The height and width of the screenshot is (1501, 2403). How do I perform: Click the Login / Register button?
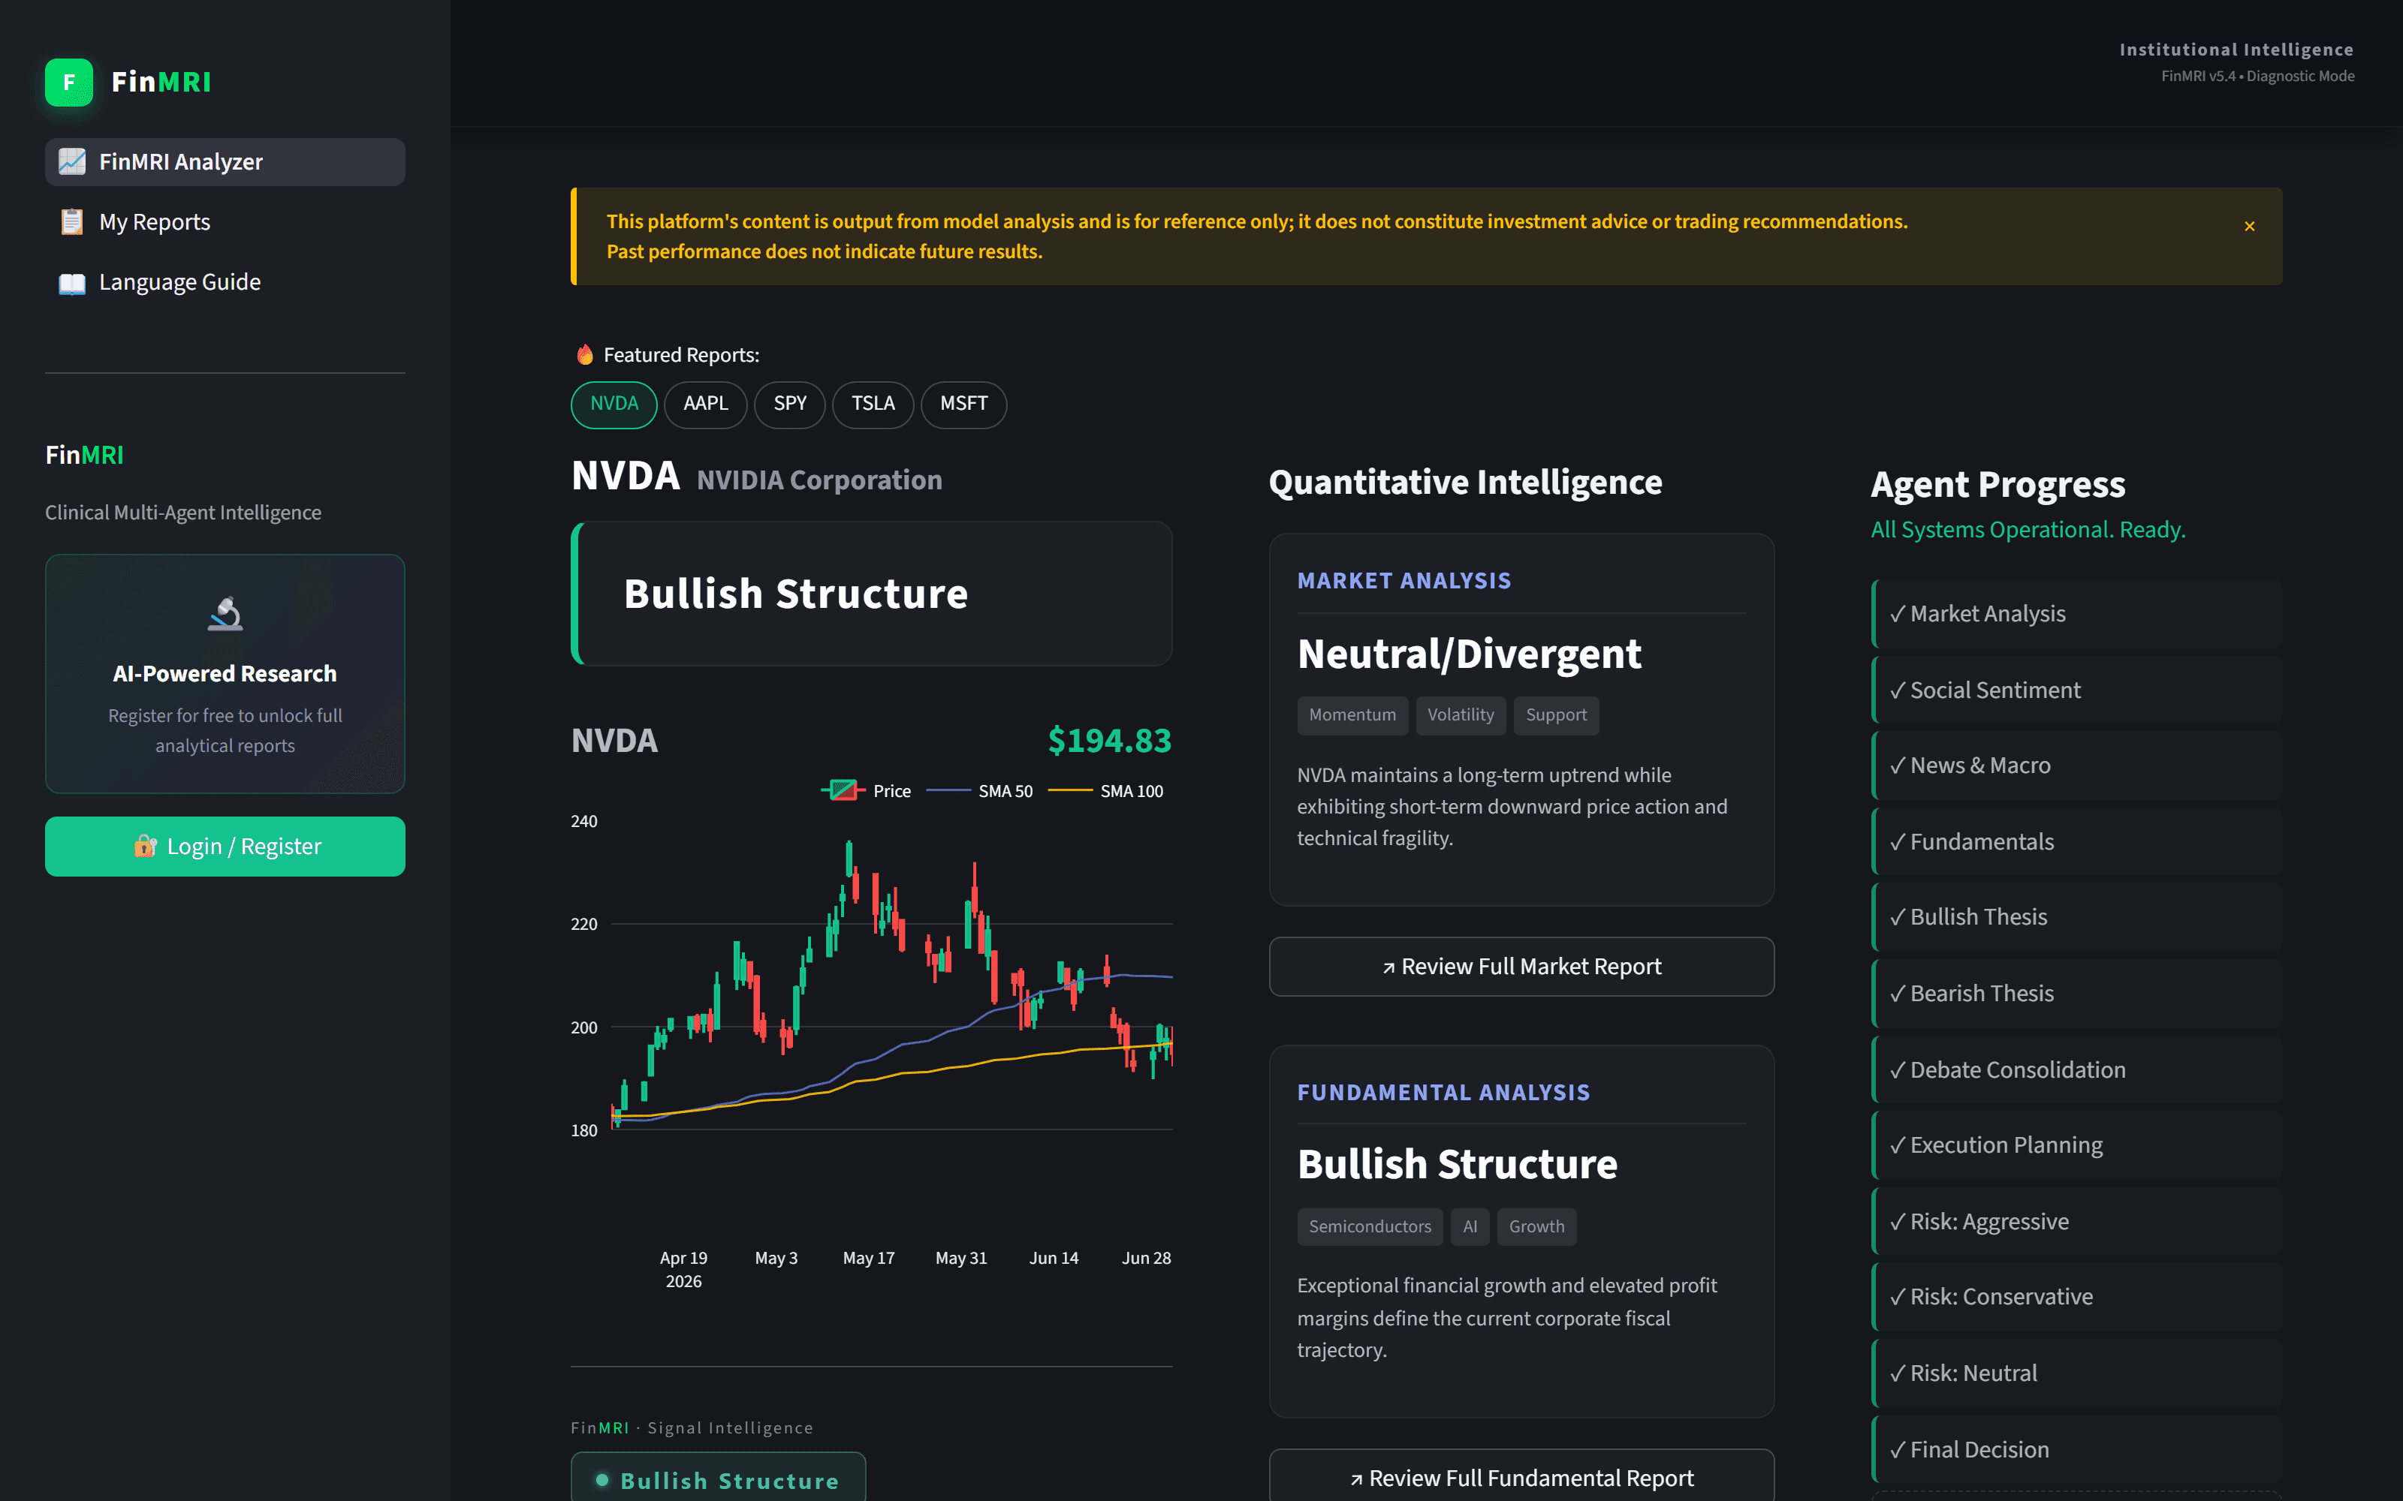pyautogui.click(x=225, y=846)
